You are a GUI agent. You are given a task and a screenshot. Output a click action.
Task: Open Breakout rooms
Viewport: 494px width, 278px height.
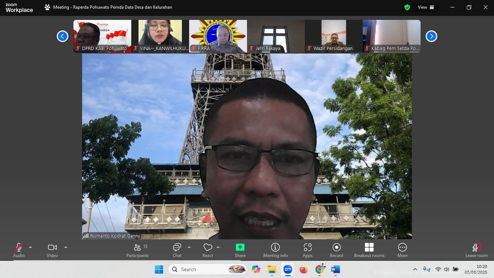(x=369, y=250)
